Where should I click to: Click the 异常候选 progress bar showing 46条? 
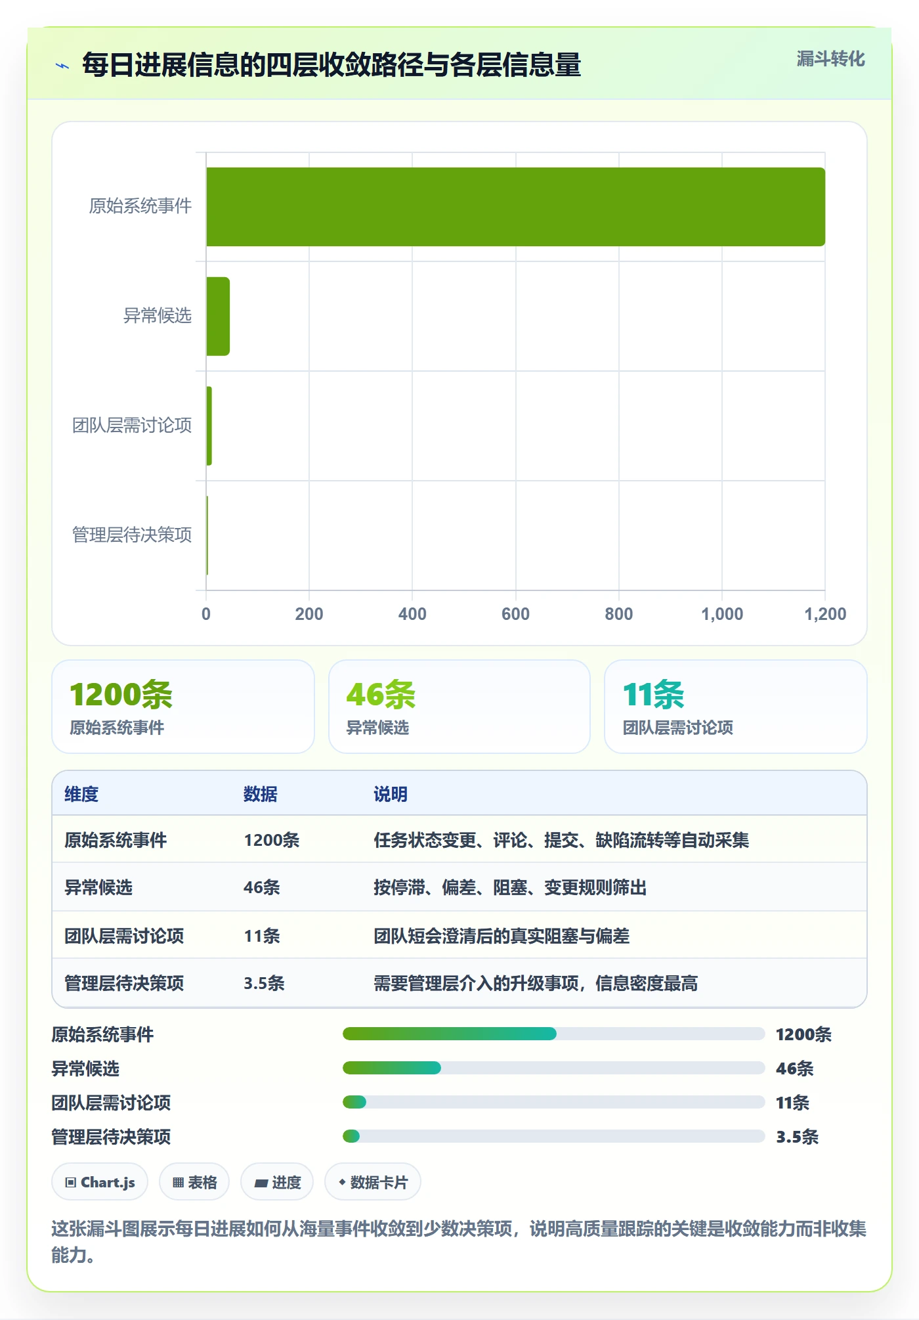[553, 1068]
